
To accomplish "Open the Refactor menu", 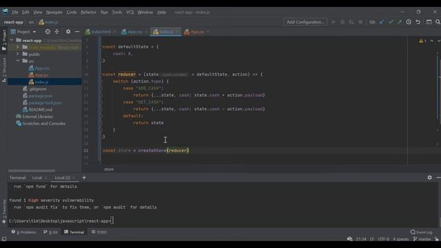I will click(x=88, y=12).
